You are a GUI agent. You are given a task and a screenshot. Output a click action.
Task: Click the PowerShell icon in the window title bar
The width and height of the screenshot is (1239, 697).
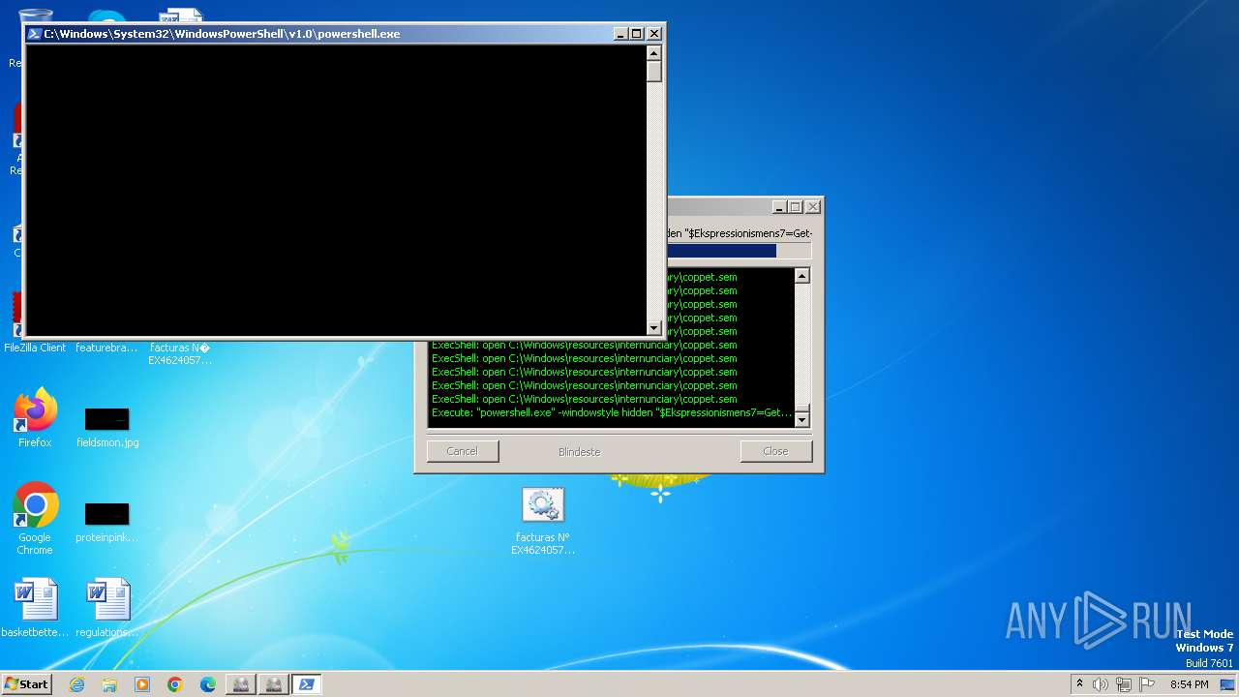[x=34, y=34]
